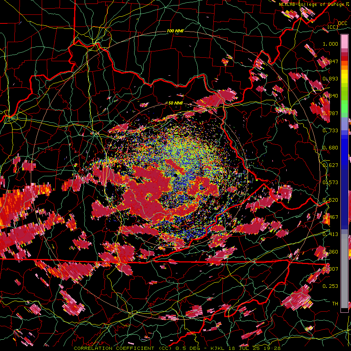Click the 0.840 scale value
351x351 pixels.
tap(330, 96)
